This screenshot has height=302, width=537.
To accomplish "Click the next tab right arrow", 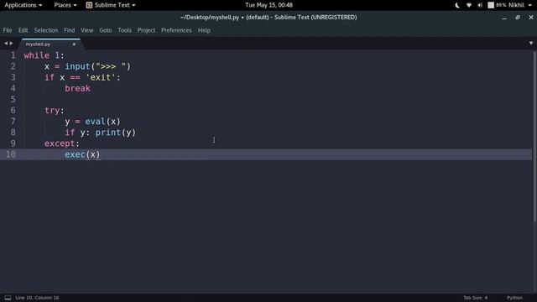I will [x=11, y=43].
